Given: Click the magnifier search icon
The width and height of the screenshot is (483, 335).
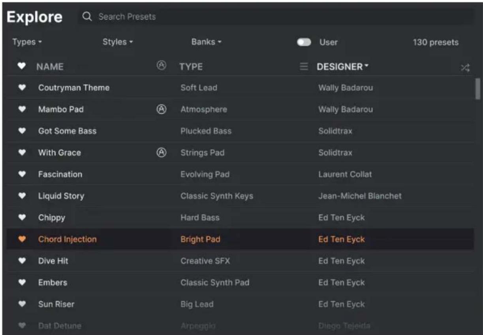Looking at the screenshot, I should tap(87, 17).
